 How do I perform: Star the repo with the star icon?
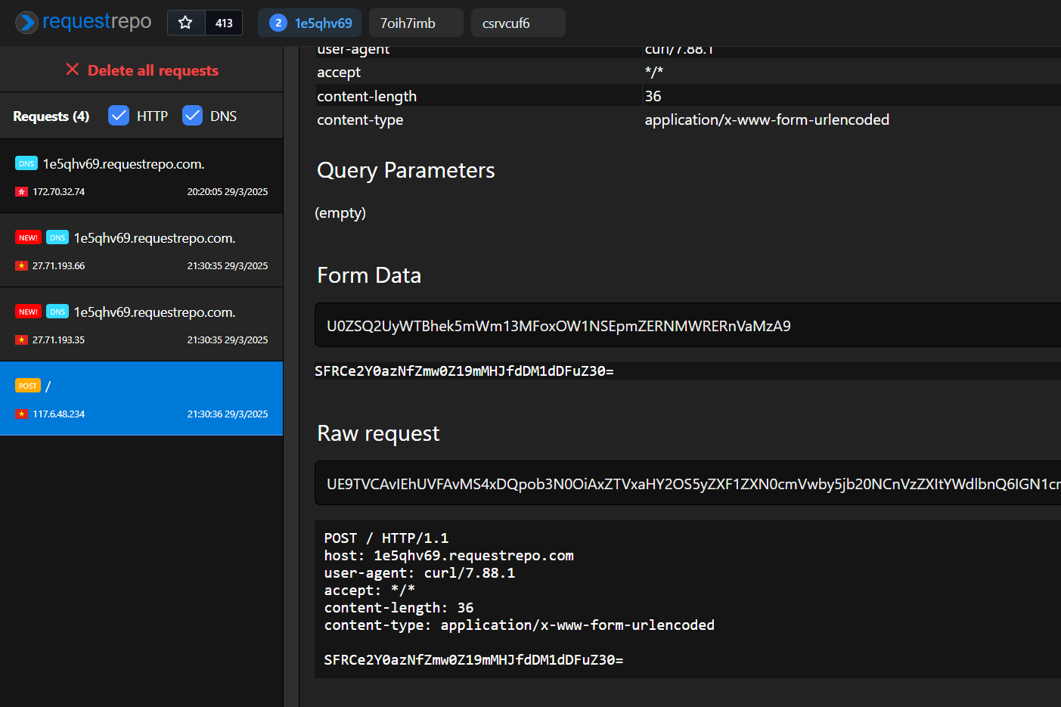click(185, 23)
